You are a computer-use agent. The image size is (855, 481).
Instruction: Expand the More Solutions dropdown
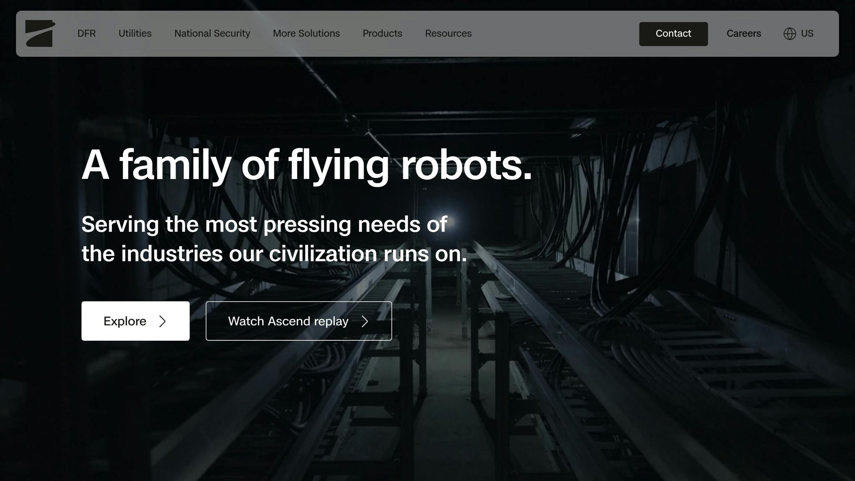coord(306,33)
